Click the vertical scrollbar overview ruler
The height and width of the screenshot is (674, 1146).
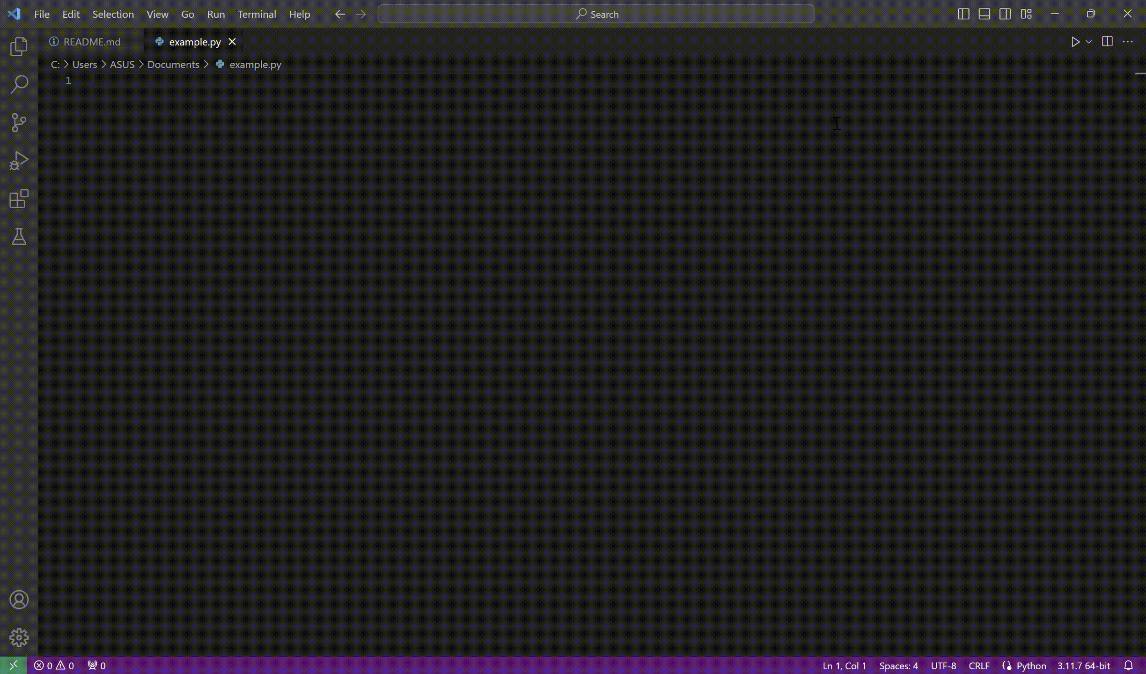pos(1140,328)
